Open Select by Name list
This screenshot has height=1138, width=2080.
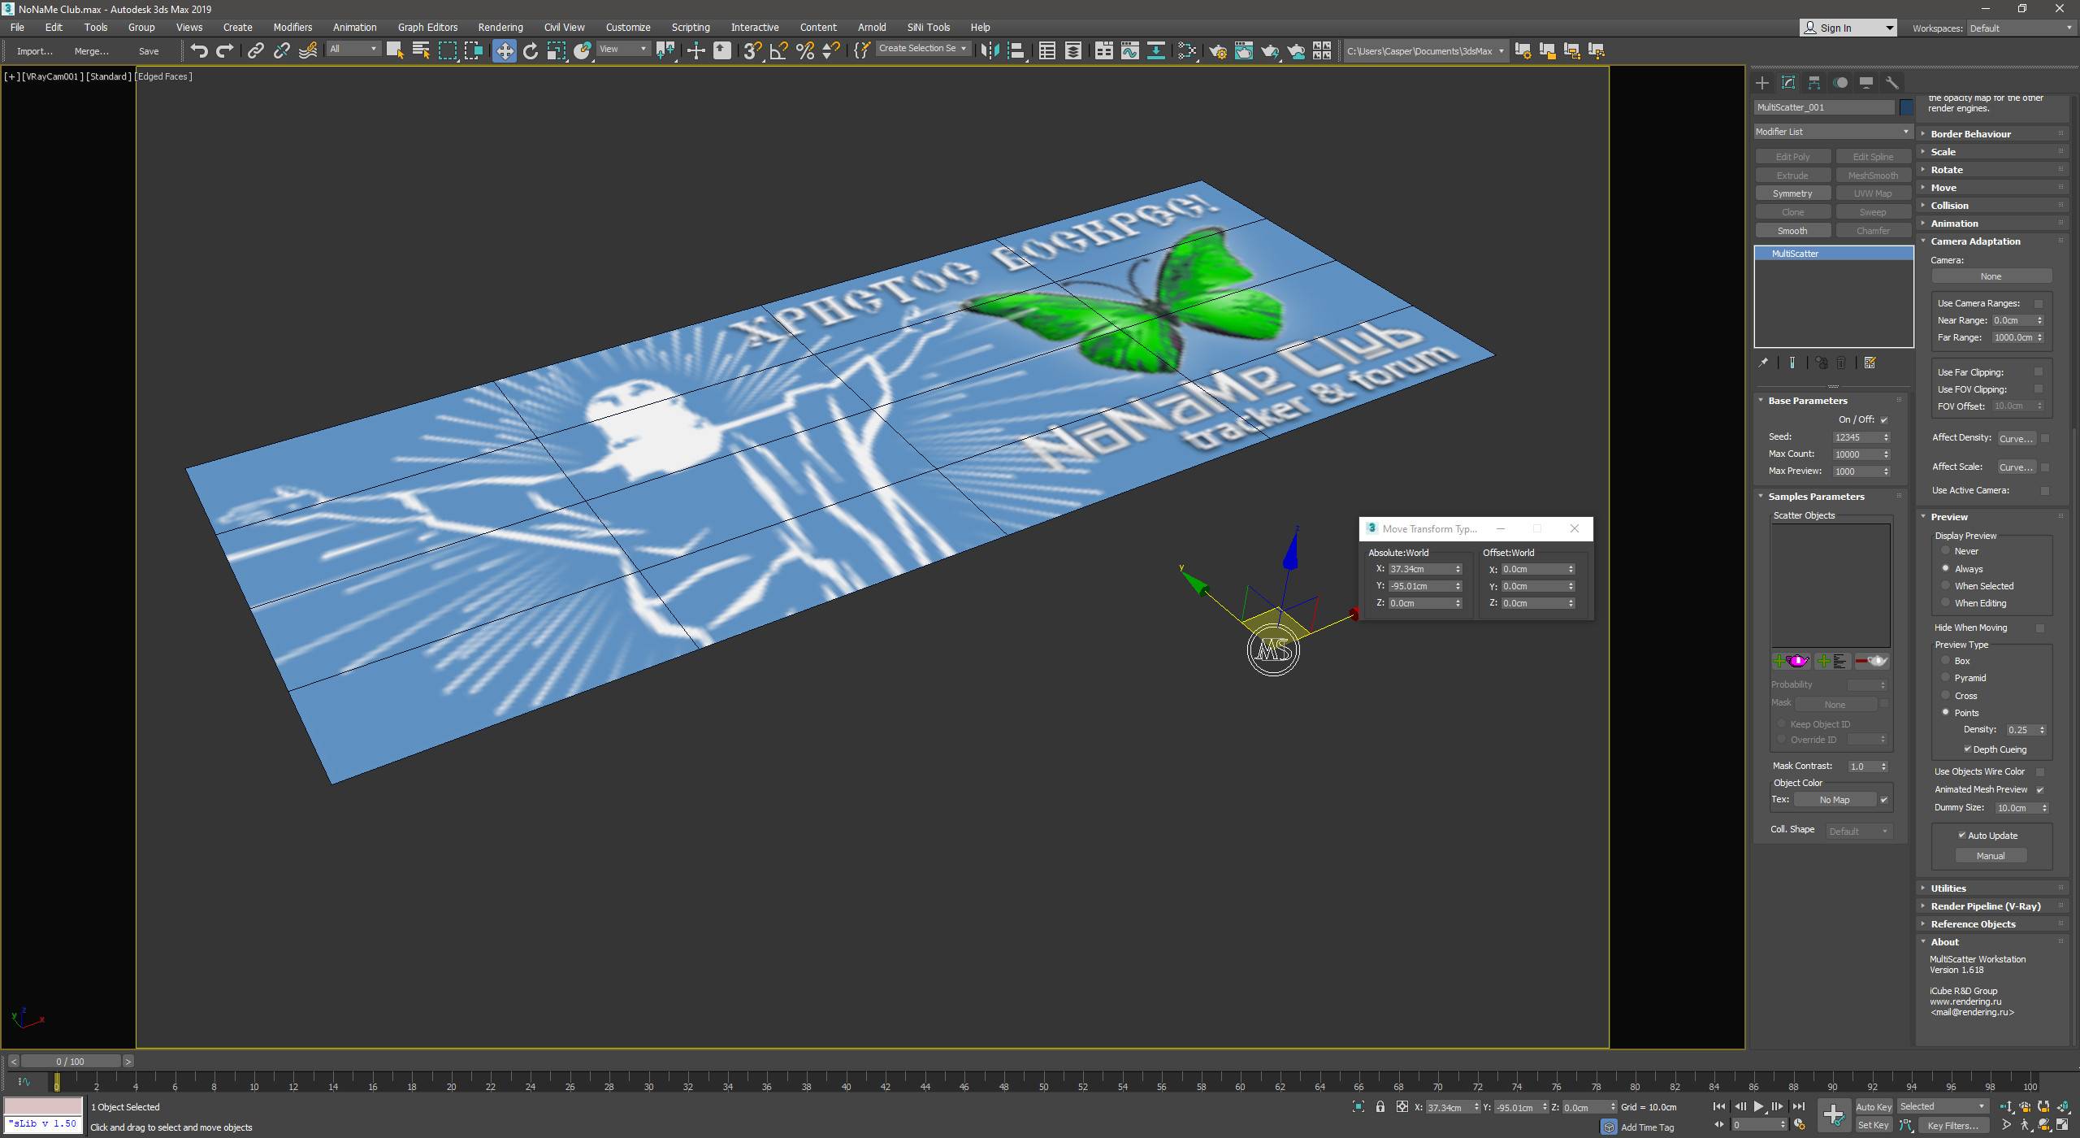tap(422, 50)
